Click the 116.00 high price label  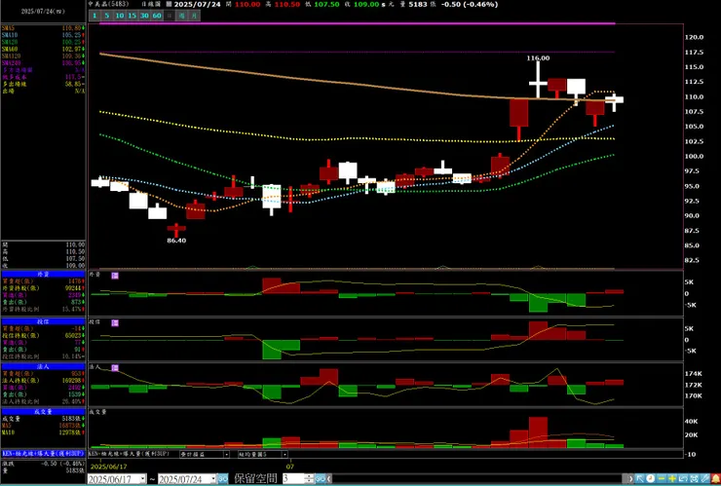[x=538, y=58]
